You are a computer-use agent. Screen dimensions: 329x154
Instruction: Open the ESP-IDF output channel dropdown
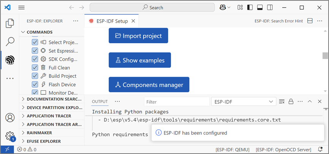[244, 102]
